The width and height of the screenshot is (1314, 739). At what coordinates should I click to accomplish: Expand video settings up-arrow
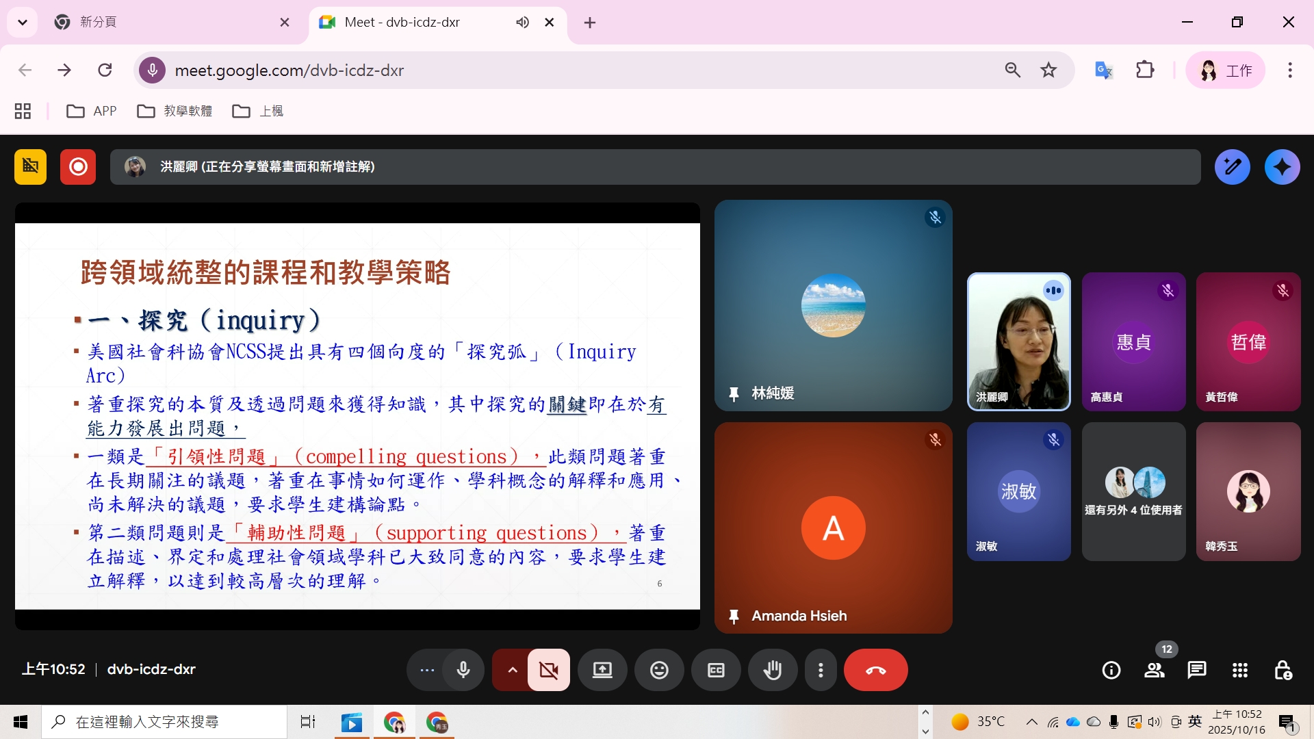coord(512,670)
